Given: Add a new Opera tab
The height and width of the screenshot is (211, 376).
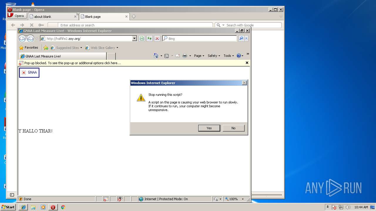Looking at the screenshot, I should (x=134, y=16).
